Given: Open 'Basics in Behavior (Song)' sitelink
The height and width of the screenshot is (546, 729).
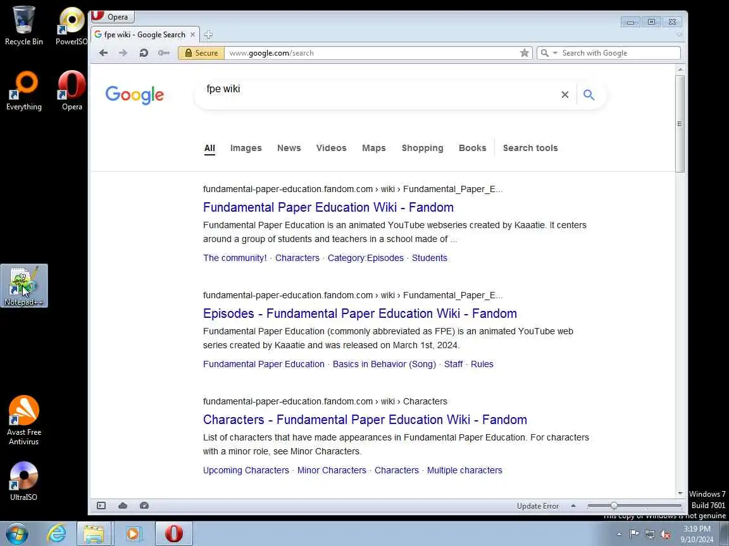Looking at the screenshot, I should (x=385, y=365).
